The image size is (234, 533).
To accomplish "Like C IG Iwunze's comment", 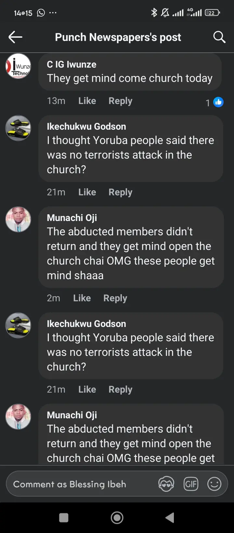I will pos(87,101).
